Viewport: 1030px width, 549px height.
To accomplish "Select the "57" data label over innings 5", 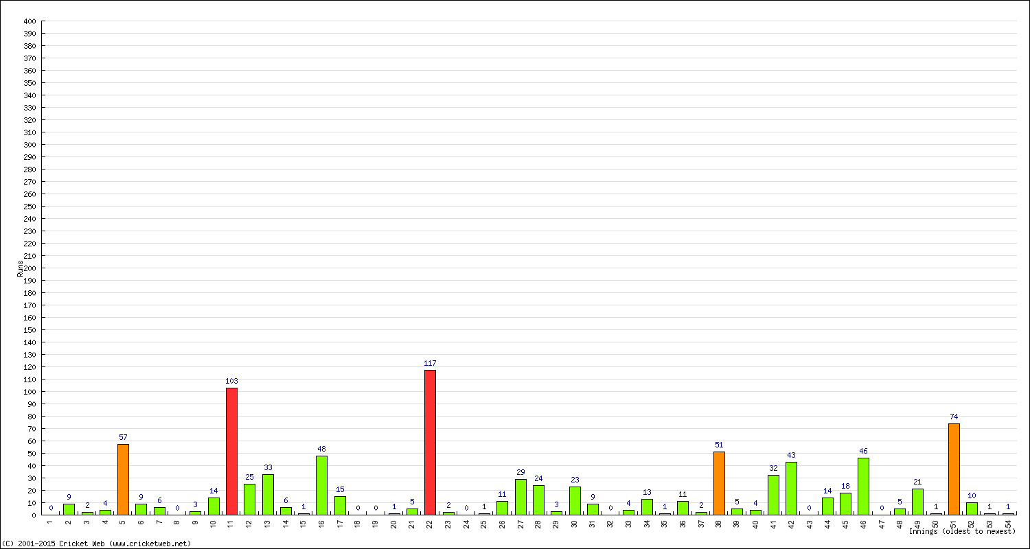I will coord(123,437).
